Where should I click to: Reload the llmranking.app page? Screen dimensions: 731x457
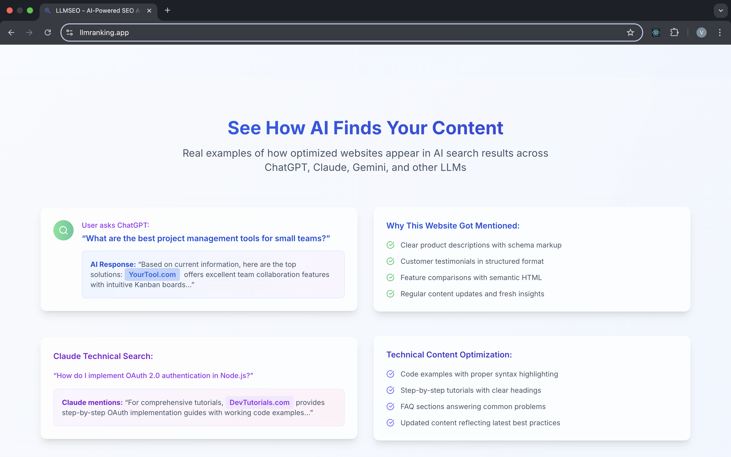click(x=48, y=32)
